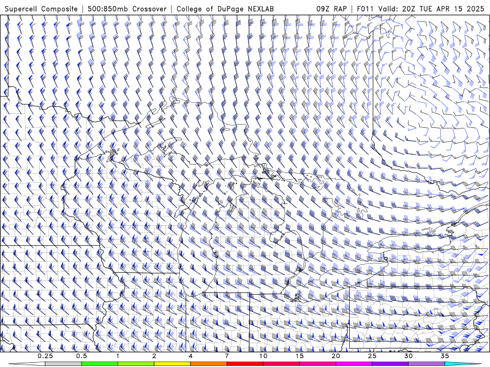
Task: Click the "F011 Valid: 20Z TUE APR 15 2025" text
Action: point(420,9)
